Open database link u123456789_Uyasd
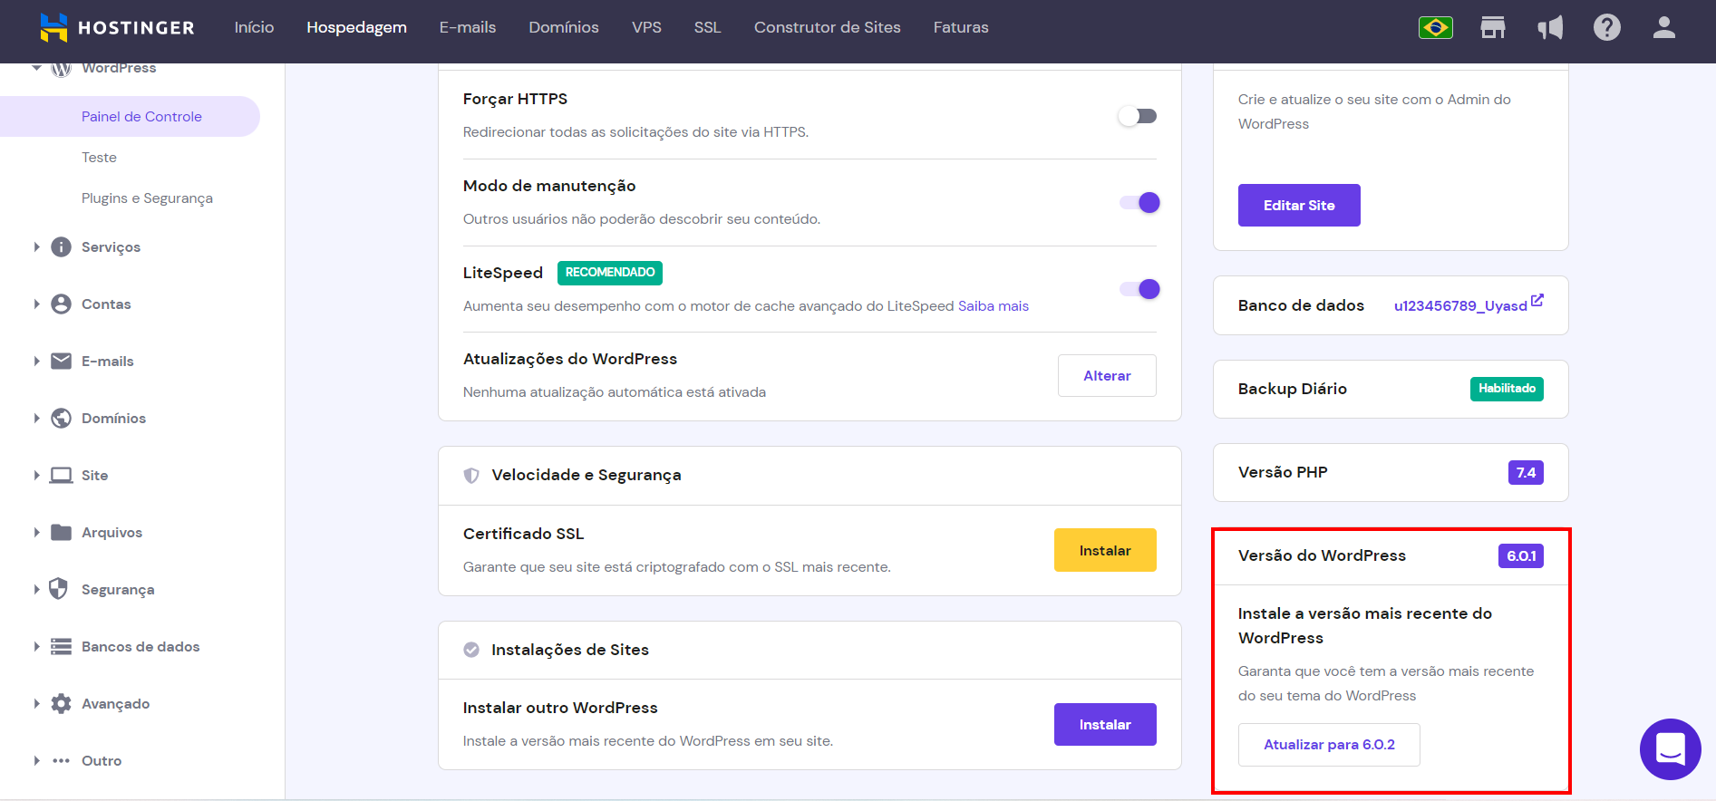 1460,306
